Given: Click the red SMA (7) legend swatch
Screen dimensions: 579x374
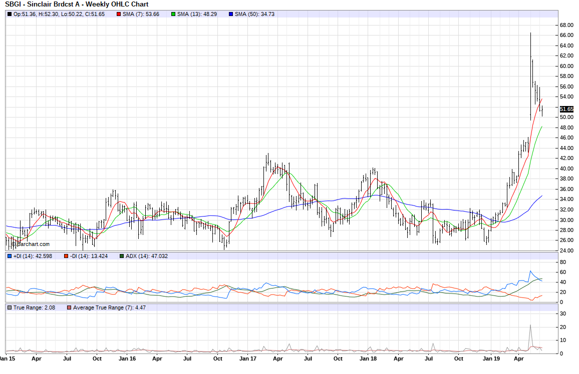Looking at the screenshot, I should point(119,14).
